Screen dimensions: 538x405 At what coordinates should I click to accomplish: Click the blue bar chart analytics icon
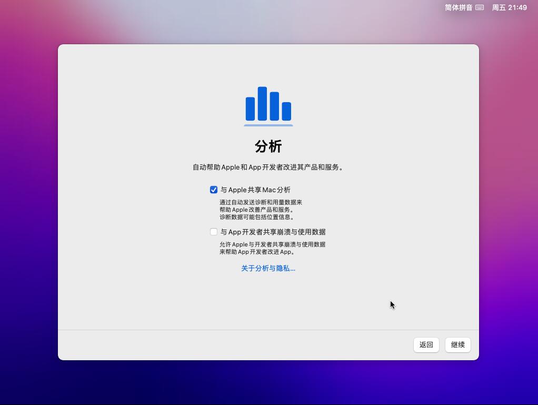[268, 105]
